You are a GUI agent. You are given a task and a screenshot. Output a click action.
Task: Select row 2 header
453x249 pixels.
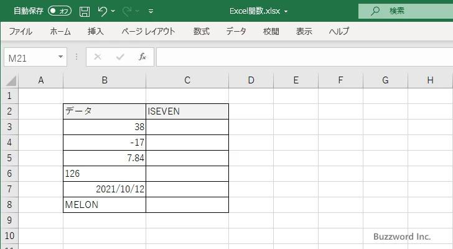pos(9,111)
